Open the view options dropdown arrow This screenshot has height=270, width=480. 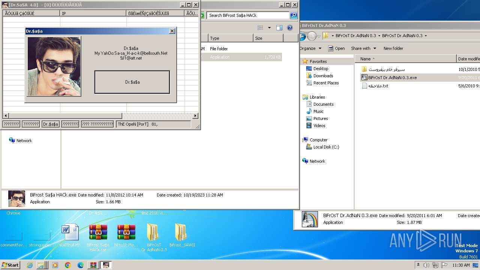(x=269, y=28)
